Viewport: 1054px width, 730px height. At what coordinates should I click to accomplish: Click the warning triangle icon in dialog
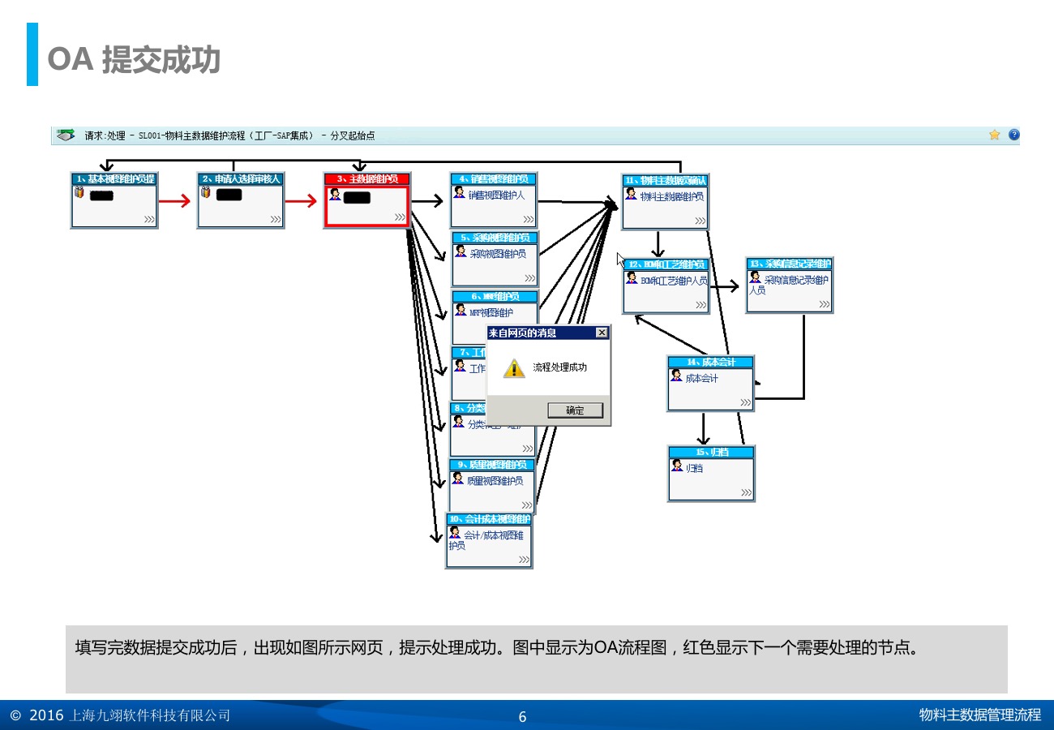coord(514,368)
